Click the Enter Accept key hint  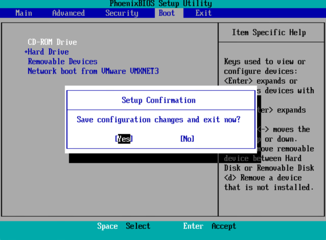coord(209,226)
